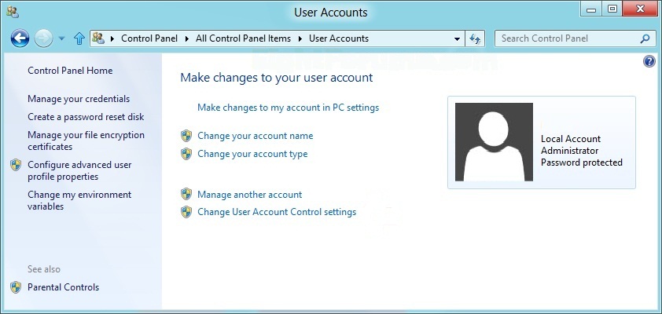Expand the arrow after Control Panel breadcrumb
The height and width of the screenshot is (314, 662).
tap(186, 38)
